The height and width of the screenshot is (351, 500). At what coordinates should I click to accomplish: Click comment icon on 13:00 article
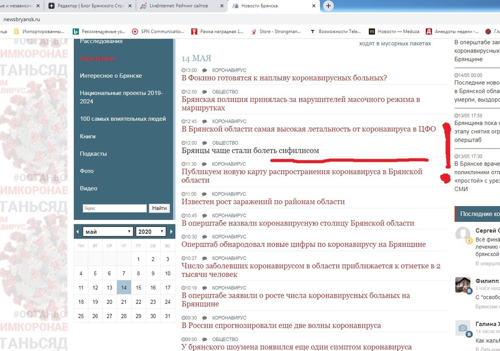click(205, 70)
